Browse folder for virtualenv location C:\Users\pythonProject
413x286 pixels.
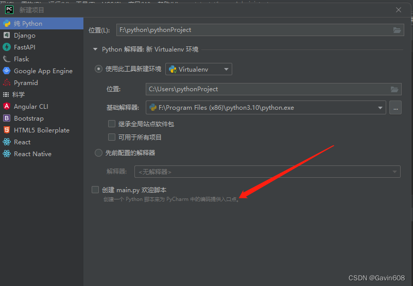coord(394,89)
